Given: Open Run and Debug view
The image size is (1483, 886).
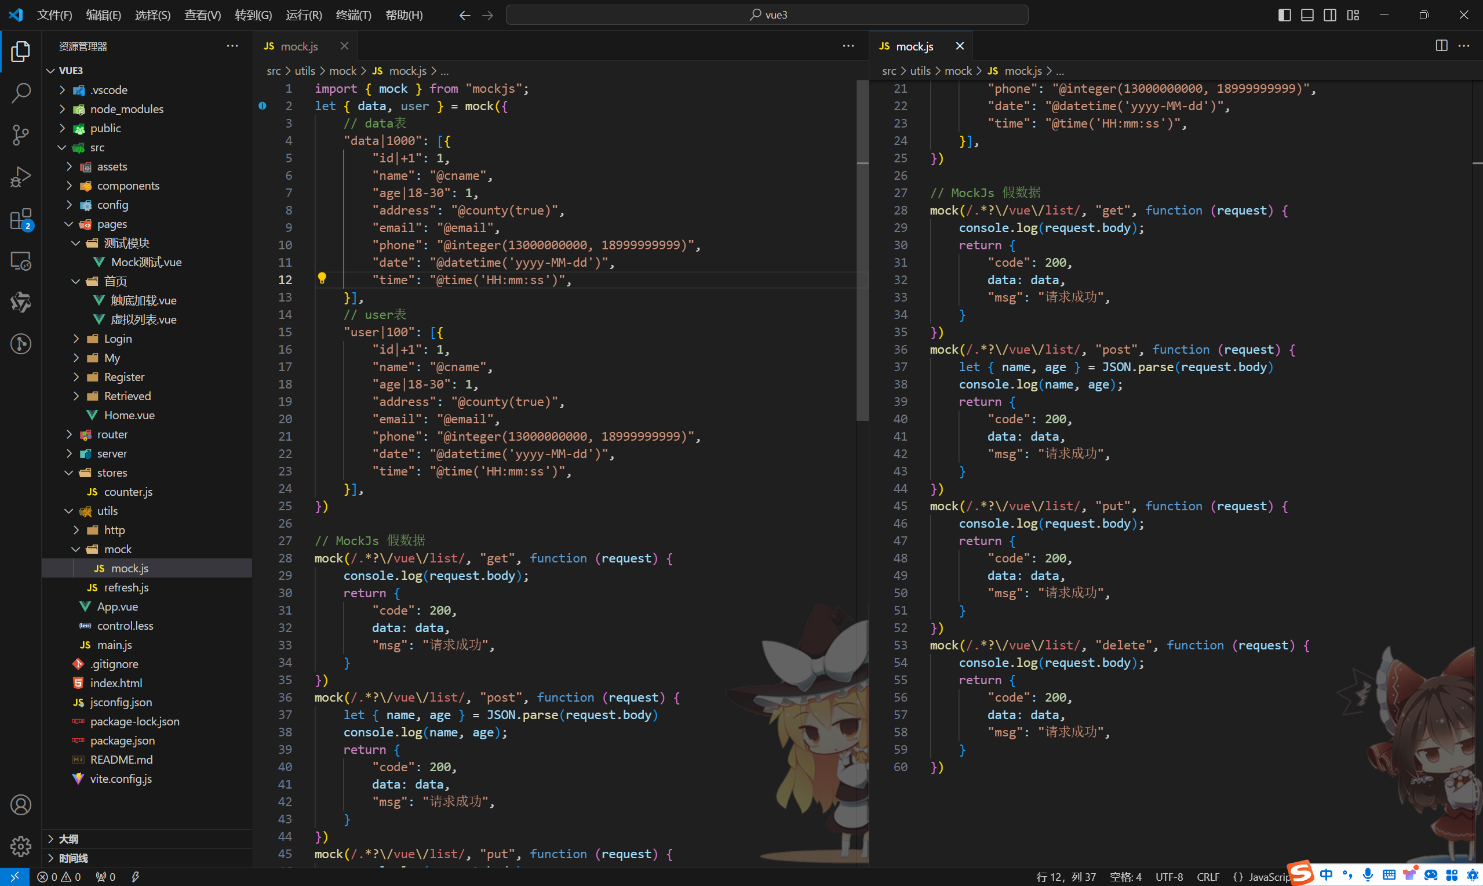Looking at the screenshot, I should pos(21,177).
